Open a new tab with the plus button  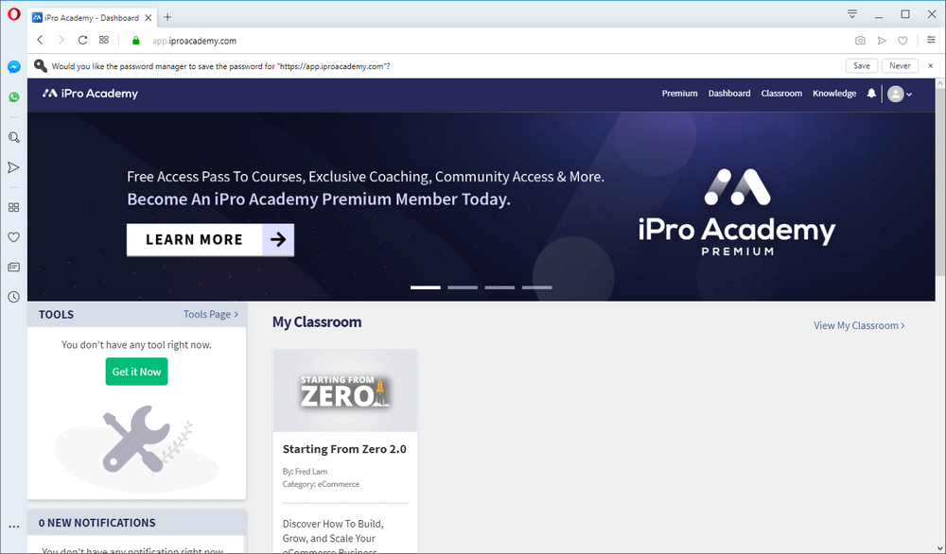click(167, 17)
